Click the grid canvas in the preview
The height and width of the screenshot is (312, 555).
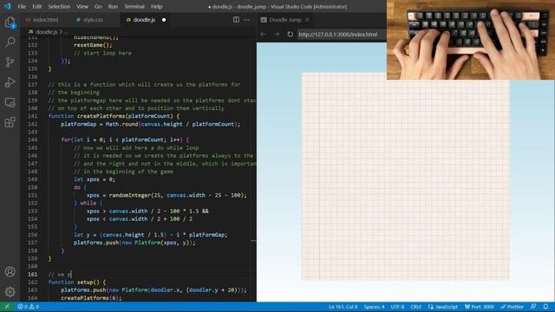click(x=405, y=177)
